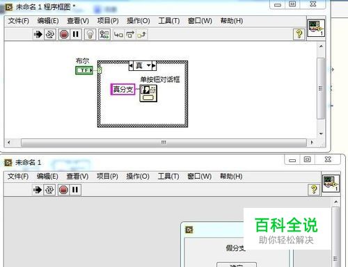The image size is (348, 267).
Task: Click the 布尔 label text
Action: (x=82, y=60)
